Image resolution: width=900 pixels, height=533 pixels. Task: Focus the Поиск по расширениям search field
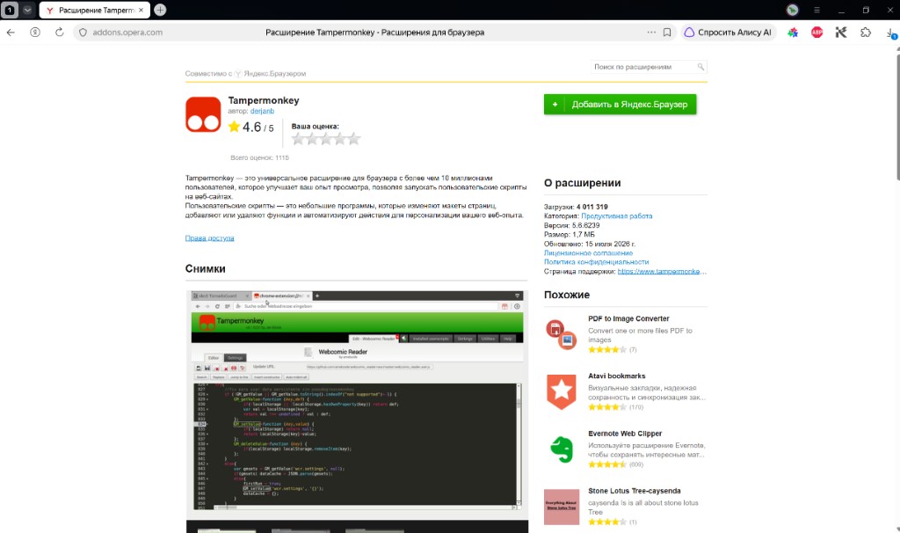[649, 67]
